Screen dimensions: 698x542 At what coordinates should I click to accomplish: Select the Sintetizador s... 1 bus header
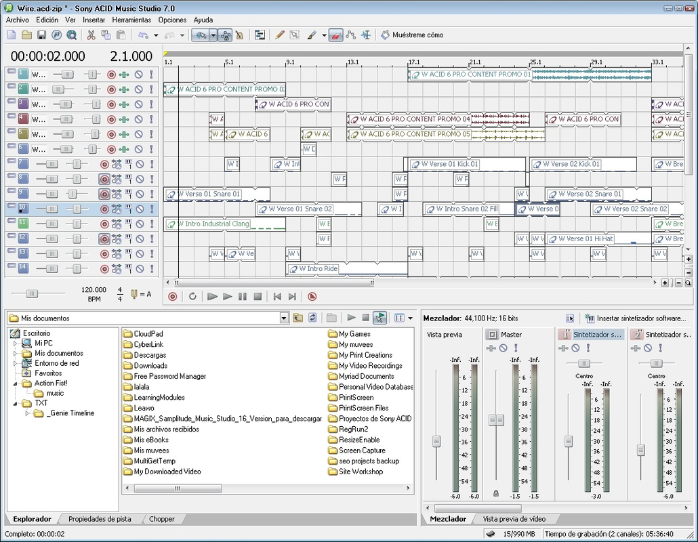(x=591, y=334)
